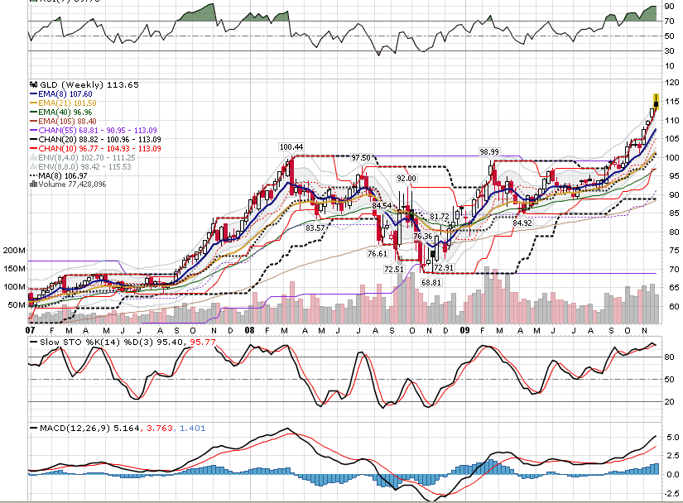Image resolution: width=683 pixels, height=503 pixels.
Task: Click the EMA(40) 96.96 legend entry
Action: coord(61,113)
